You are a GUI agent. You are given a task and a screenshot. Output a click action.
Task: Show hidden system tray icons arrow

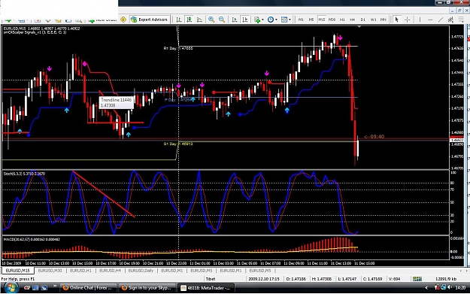(426, 288)
